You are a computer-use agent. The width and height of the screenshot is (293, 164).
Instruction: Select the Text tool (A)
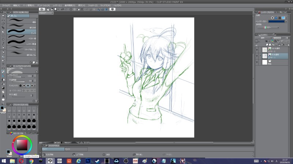[3, 96]
